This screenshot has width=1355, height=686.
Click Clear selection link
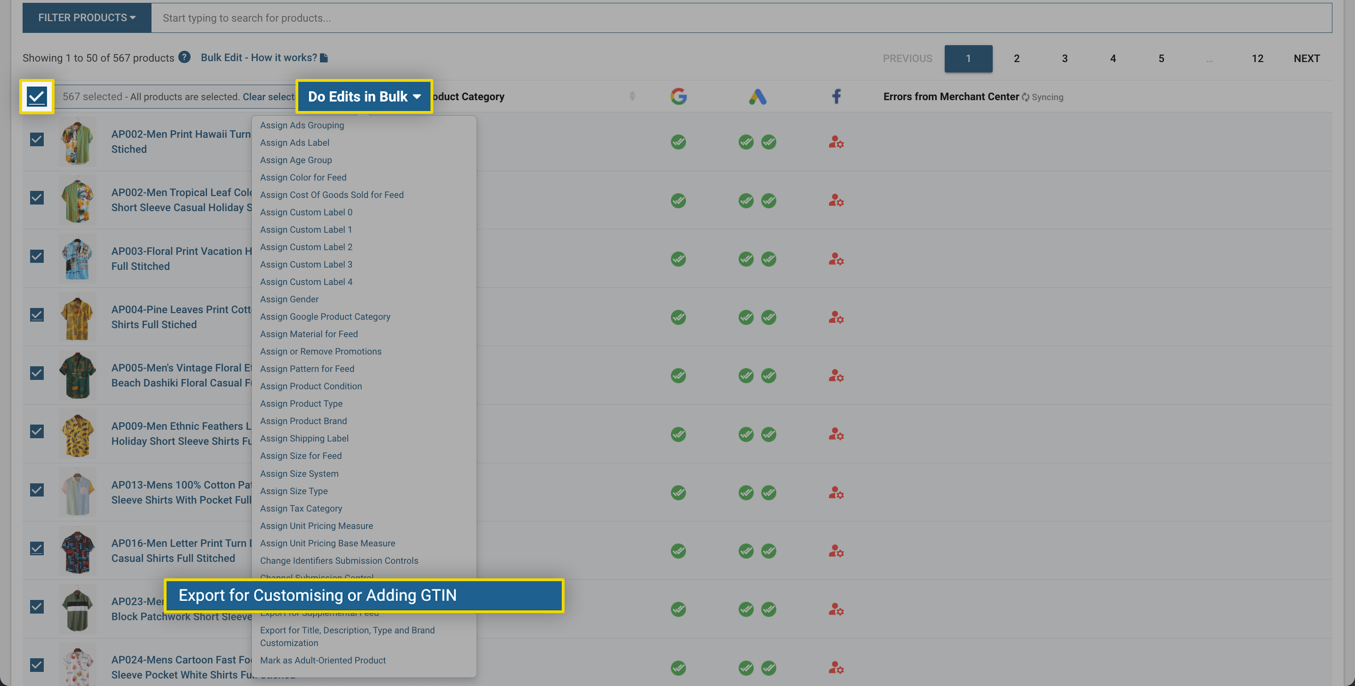tap(269, 97)
